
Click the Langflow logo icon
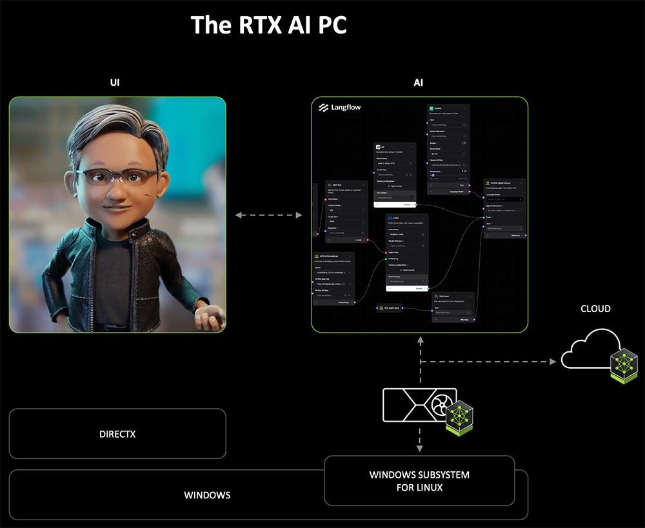tap(324, 108)
